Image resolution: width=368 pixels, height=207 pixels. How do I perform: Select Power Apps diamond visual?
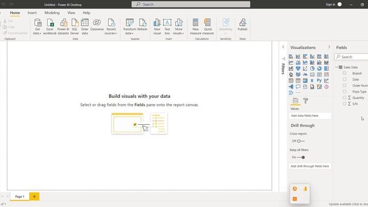(327, 87)
